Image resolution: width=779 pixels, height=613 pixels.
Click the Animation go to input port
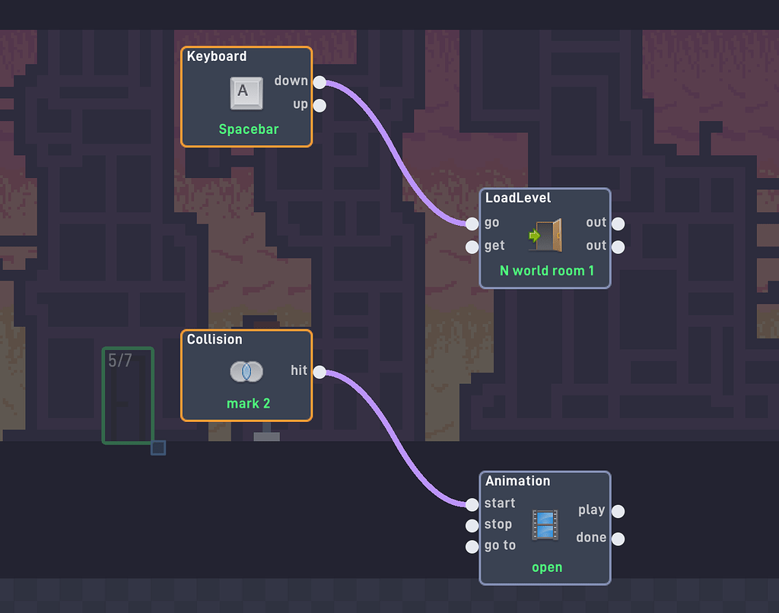[472, 546]
